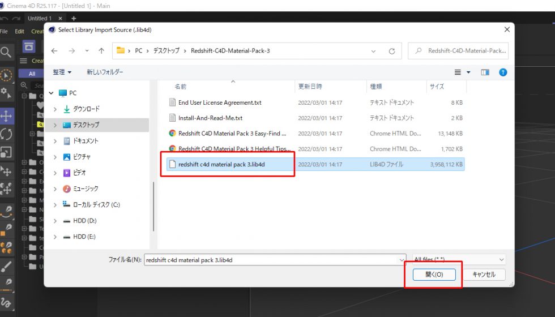The width and height of the screenshot is (555, 317).
Task: Expand the ピクチャ folder chevron
Action: pos(55,157)
